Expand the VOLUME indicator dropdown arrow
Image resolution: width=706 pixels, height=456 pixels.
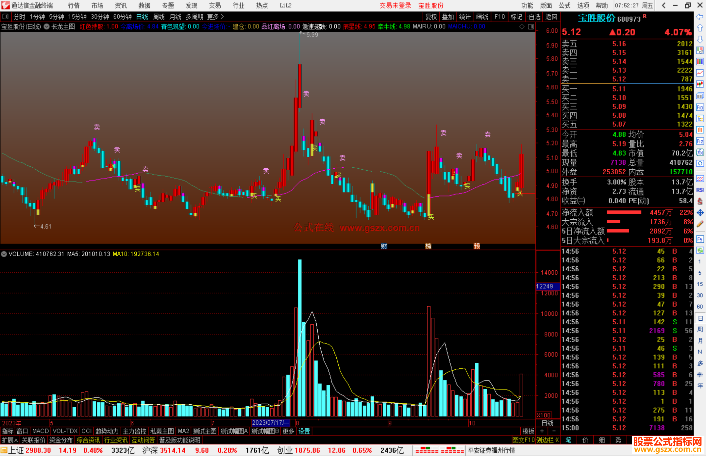pyautogui.click(x=4, y=254)
